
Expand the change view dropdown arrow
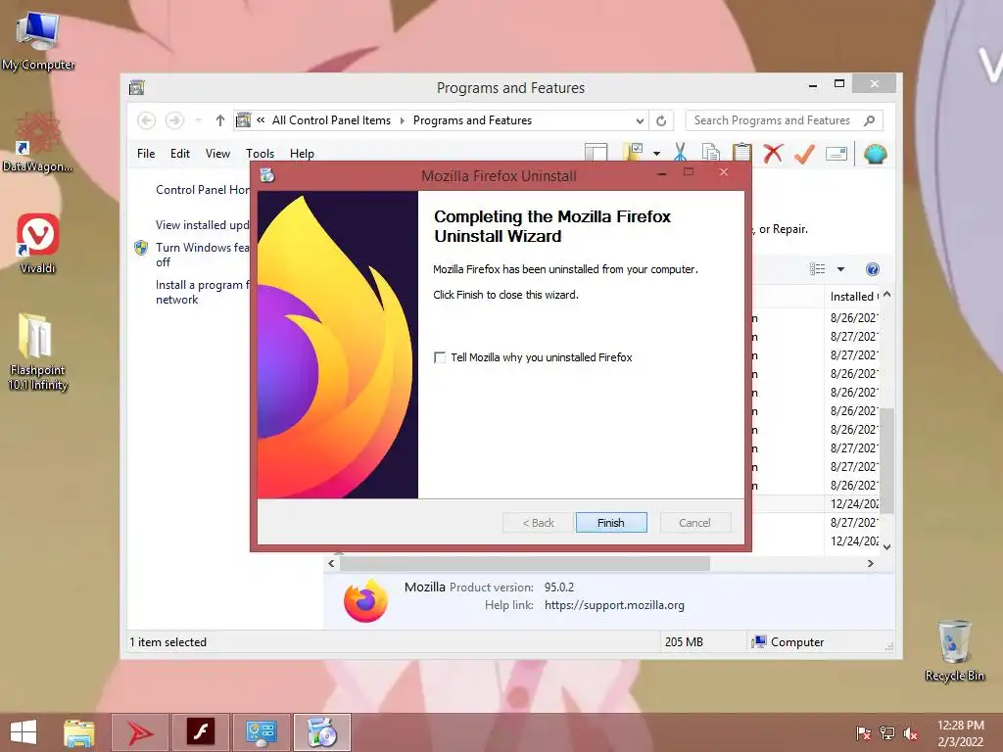click(840, 269)
